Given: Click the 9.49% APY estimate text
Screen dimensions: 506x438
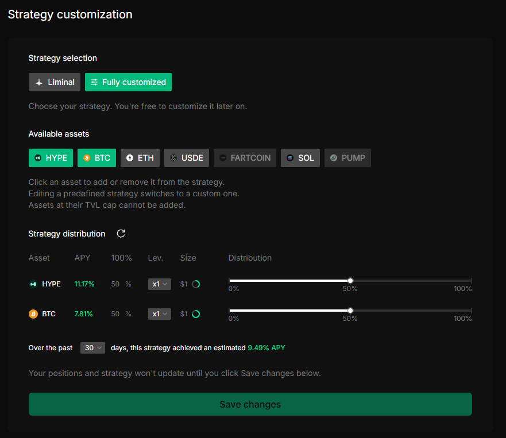Looking at the screenshot, I should [x=266, y=348].
